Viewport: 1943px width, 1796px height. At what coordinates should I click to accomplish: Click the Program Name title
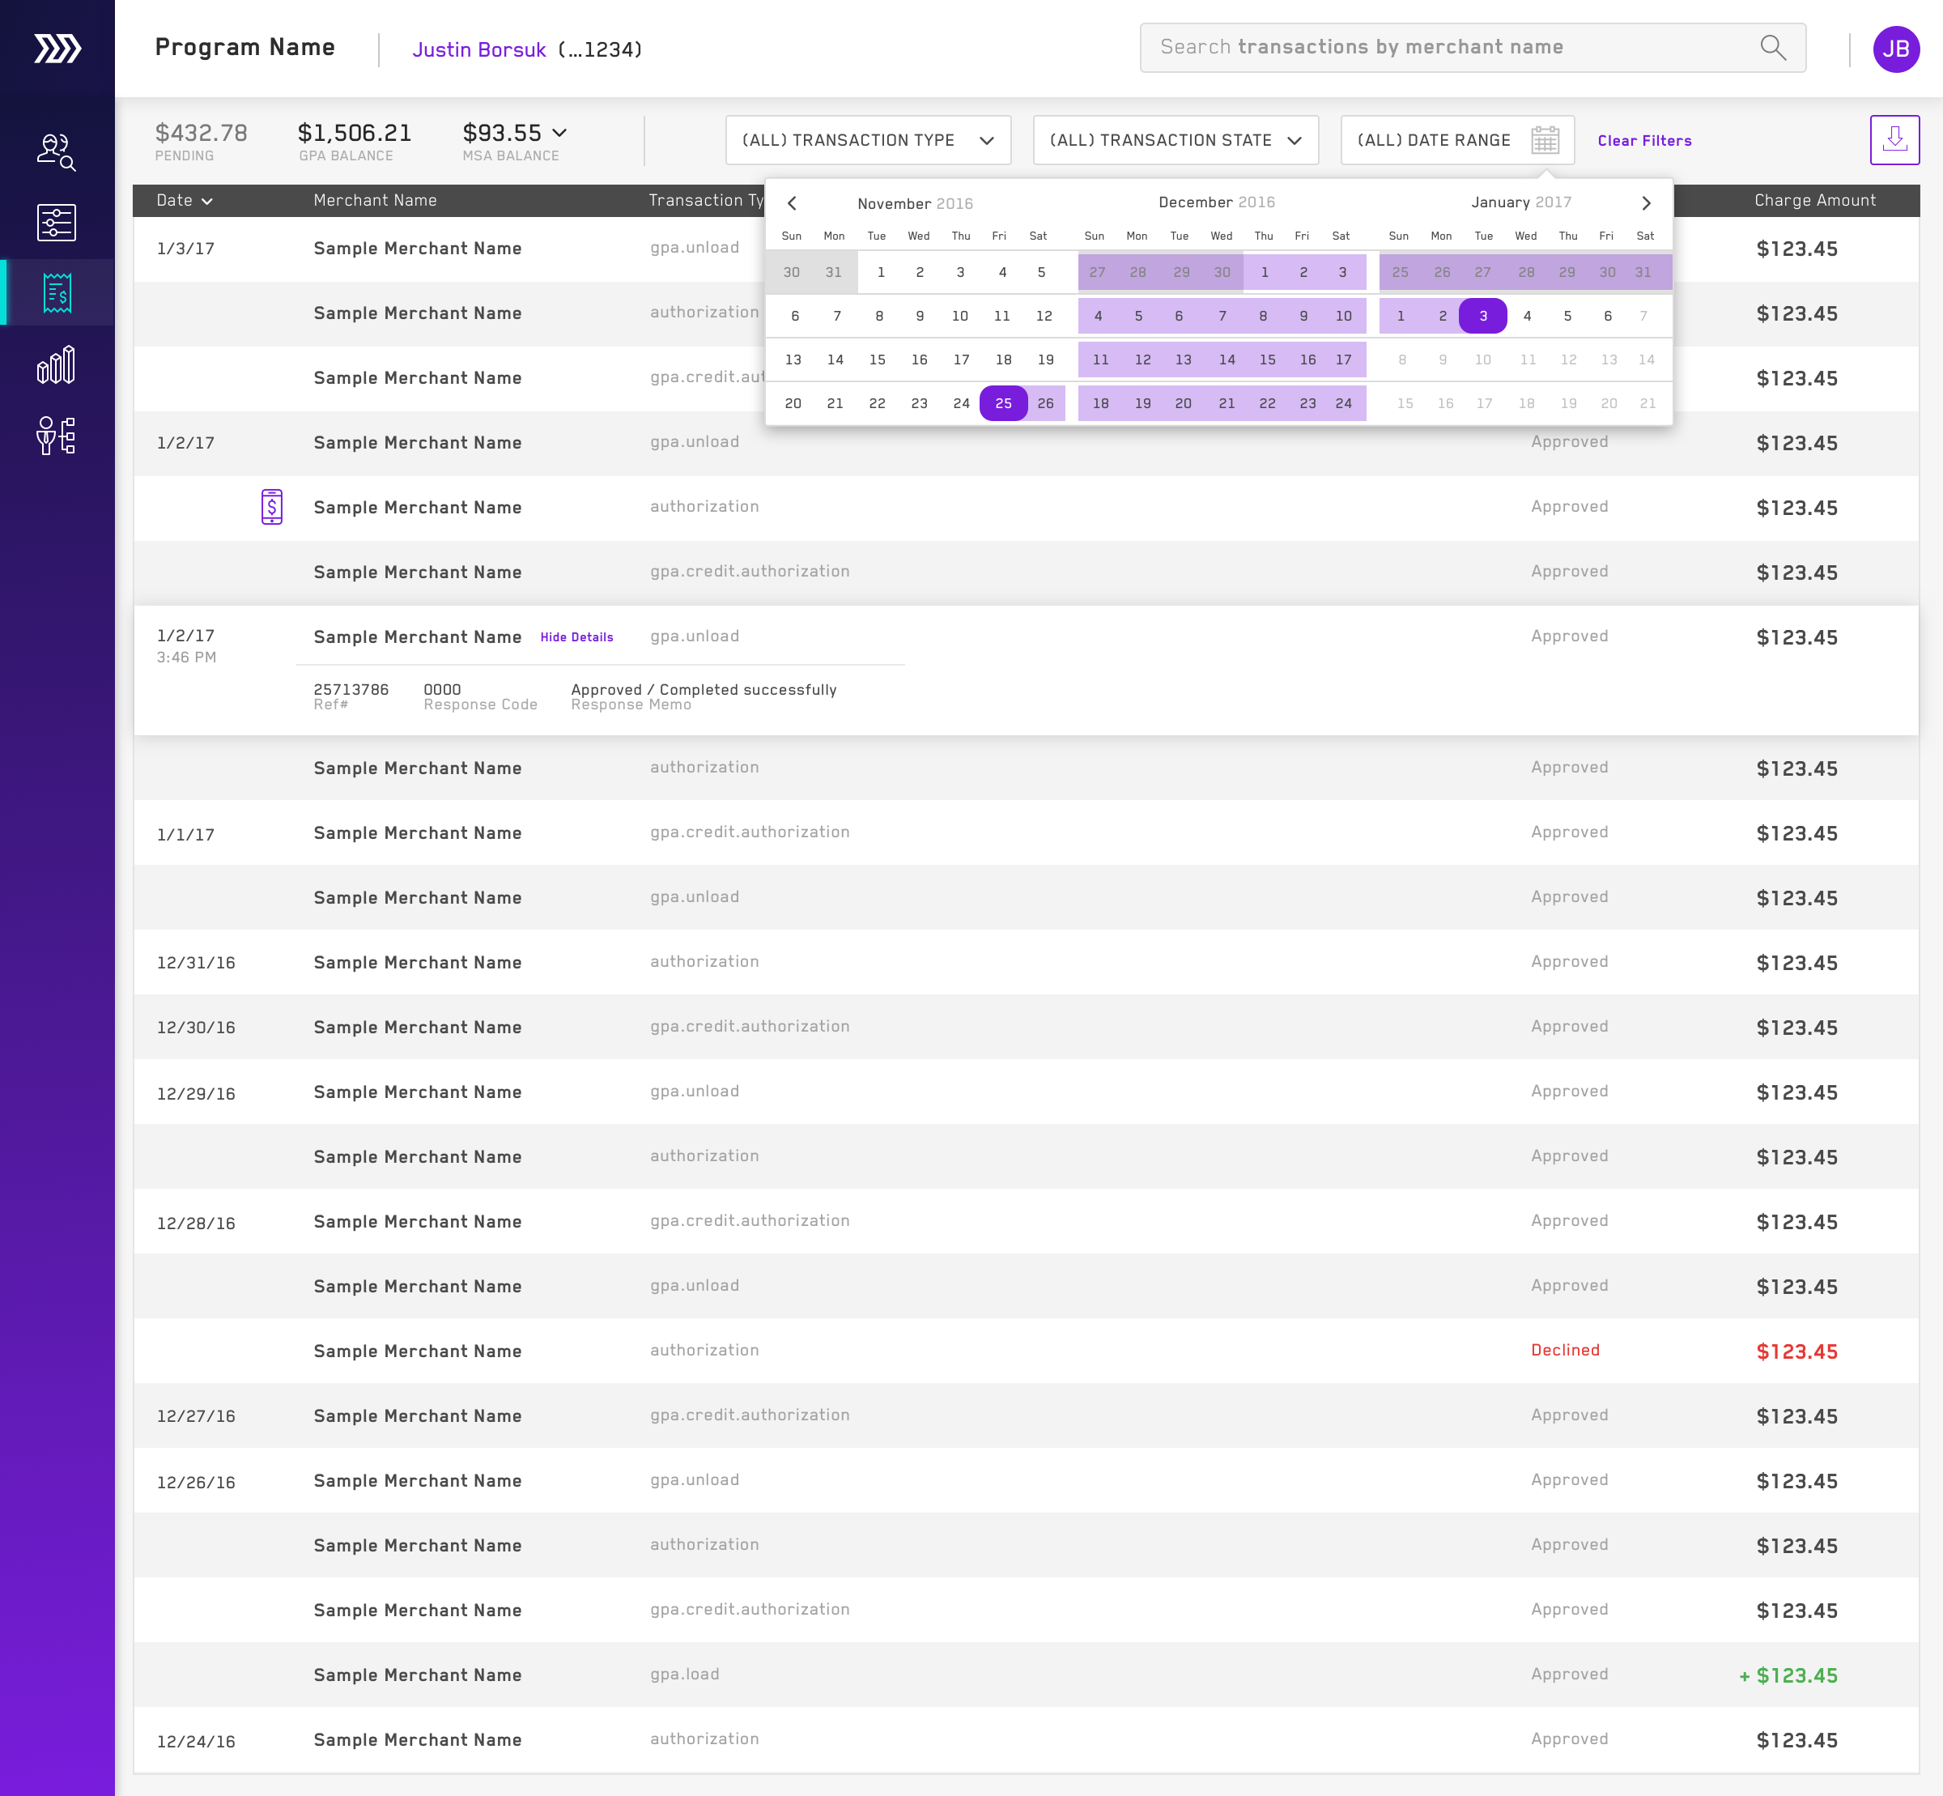[x=244, y=48]
